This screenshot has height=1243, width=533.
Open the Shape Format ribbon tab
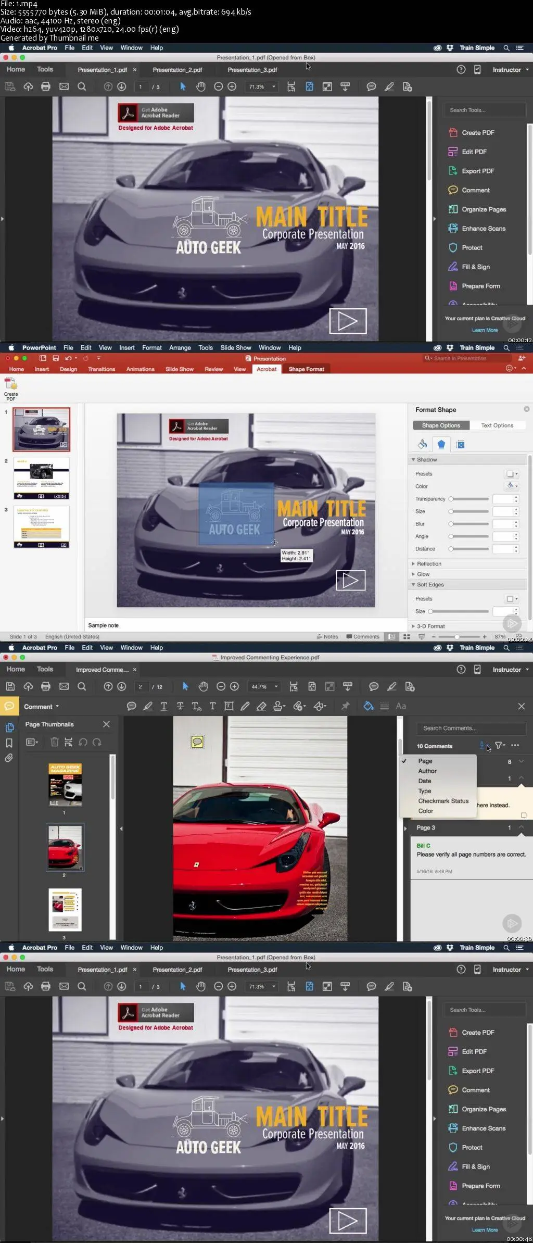coord(306,369)
